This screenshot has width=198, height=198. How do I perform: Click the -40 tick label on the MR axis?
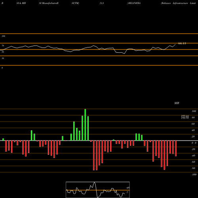(193, 156)
